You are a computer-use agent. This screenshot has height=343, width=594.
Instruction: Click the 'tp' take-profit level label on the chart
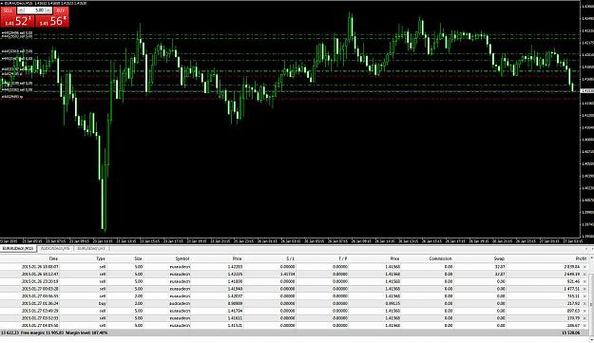point(12,97)
